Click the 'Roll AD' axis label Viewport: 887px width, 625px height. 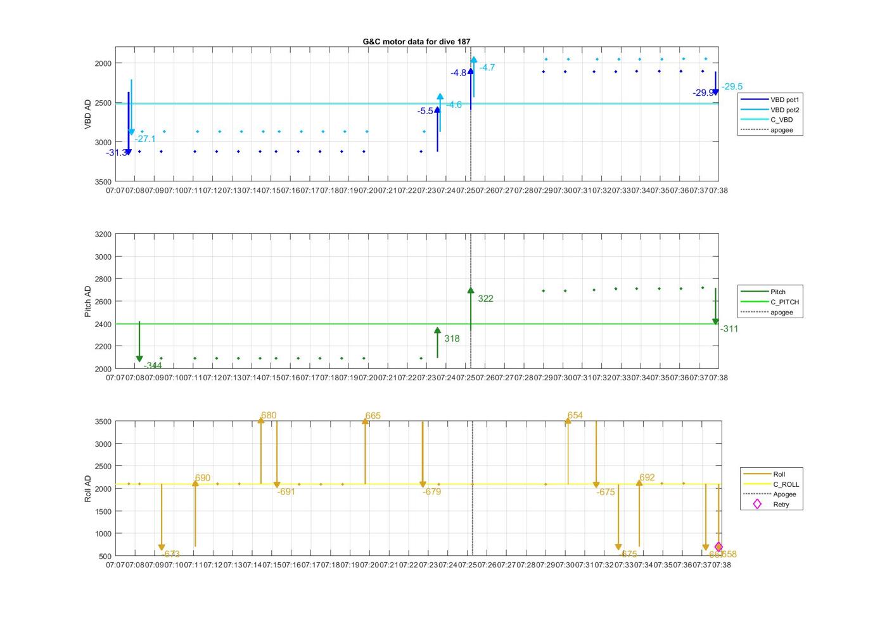click(88, 489)
